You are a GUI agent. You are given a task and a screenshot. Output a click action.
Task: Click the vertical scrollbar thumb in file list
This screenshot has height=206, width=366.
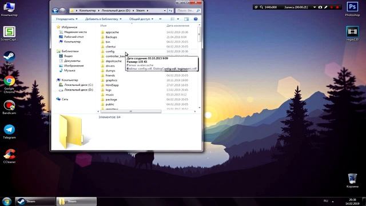tap(199, 34)
